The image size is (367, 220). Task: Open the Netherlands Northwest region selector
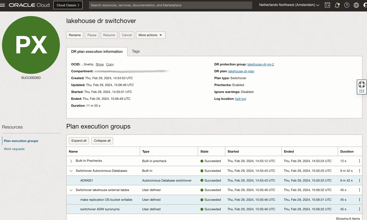coord(289,5)
